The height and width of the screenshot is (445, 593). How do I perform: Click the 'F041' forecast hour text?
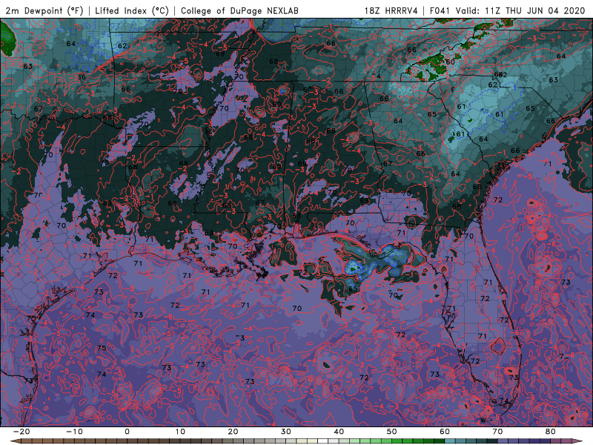[440, 10]
